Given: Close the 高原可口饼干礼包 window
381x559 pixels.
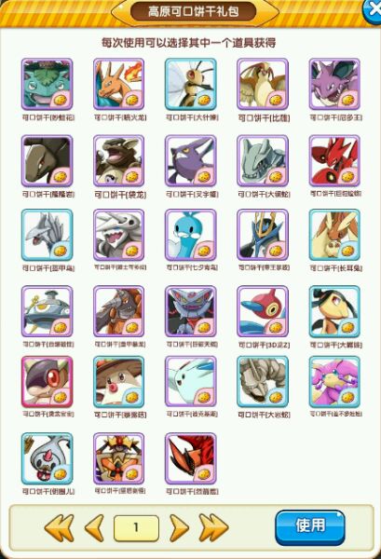Looking at the screenshot, I should (373, 10).
